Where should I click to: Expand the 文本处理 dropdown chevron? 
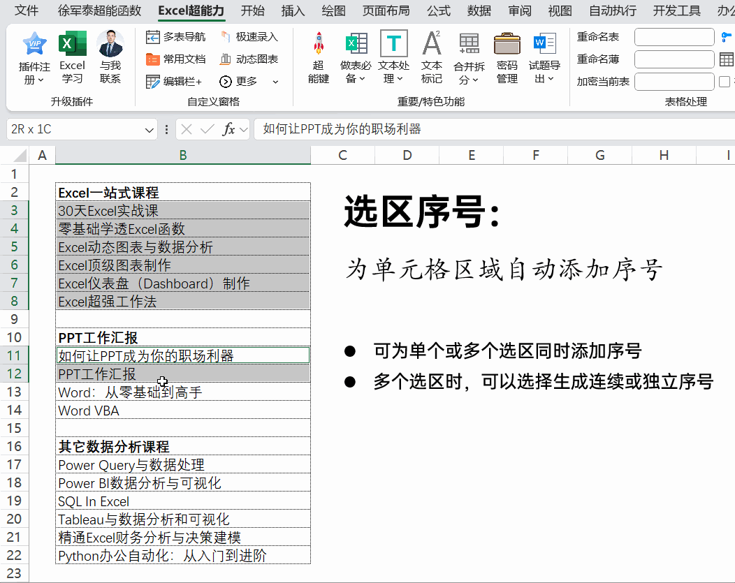[400, 79]
